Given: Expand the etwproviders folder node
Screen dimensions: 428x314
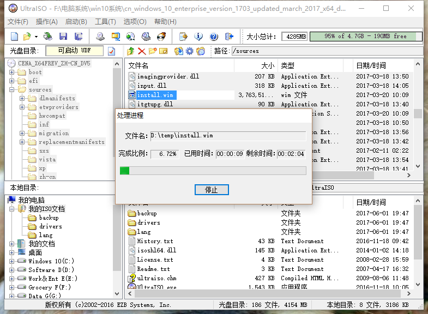Looking at the screenshot, I should coord(22,107).
